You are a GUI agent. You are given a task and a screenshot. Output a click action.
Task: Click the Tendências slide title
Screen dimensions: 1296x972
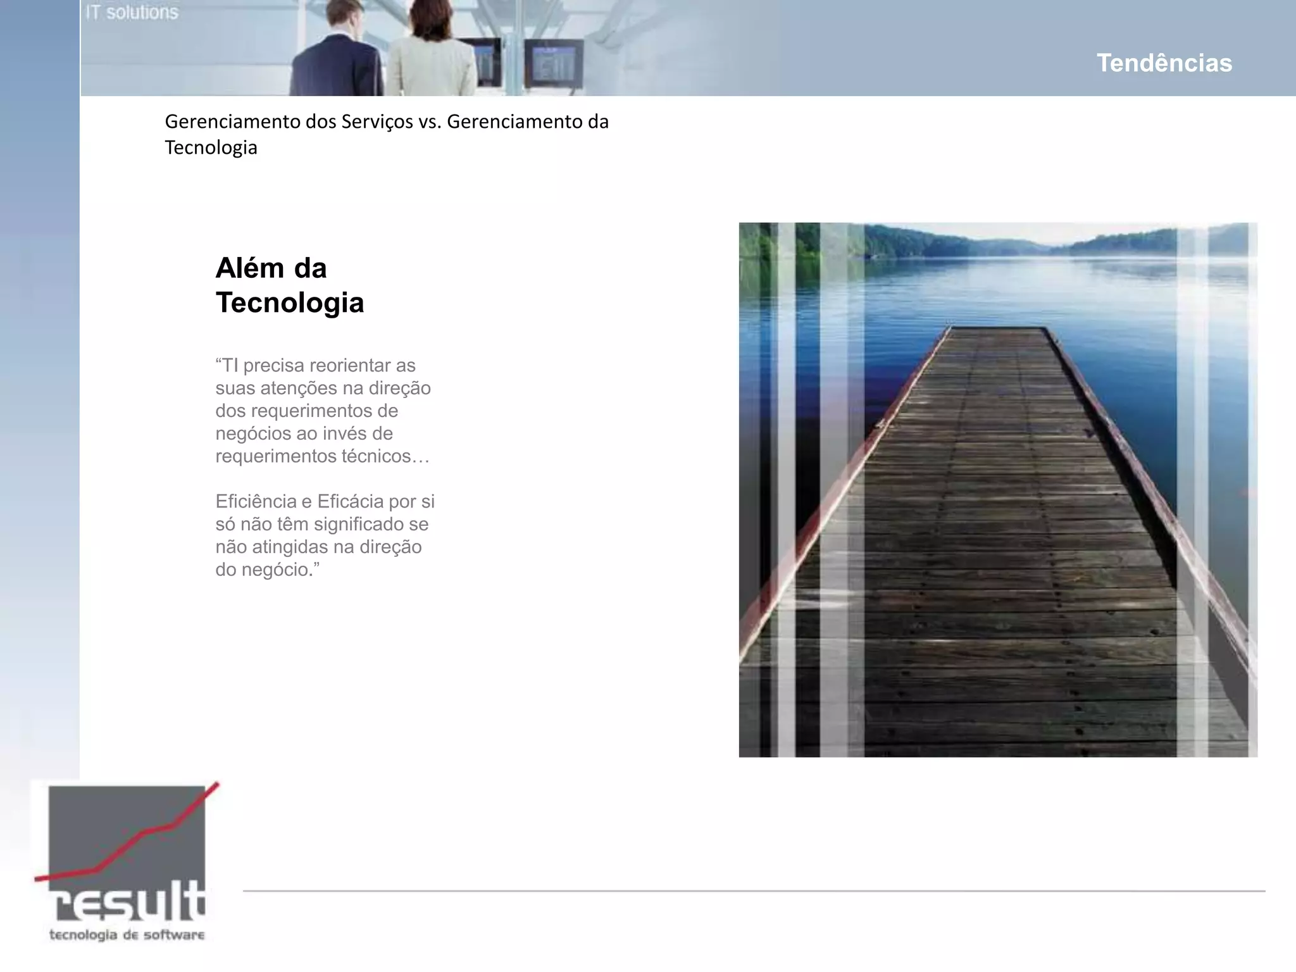point(1164,63)
